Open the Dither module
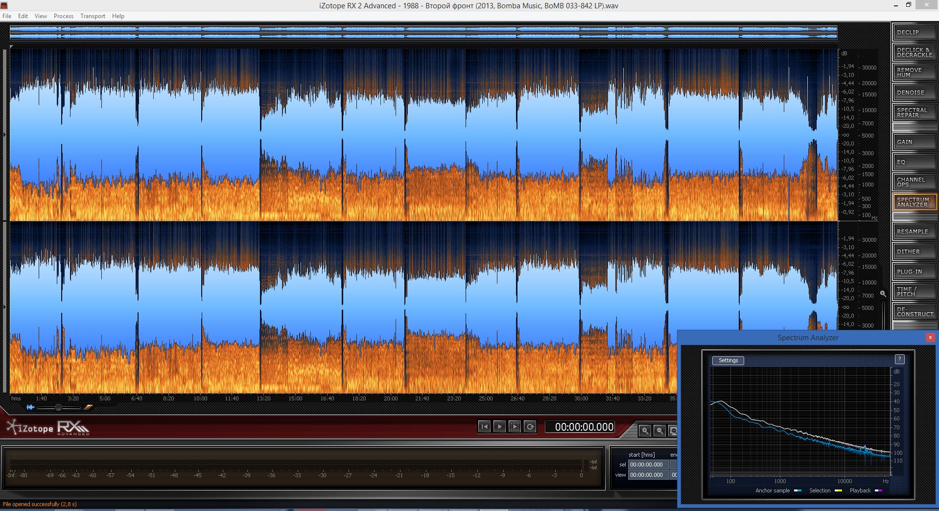Screen dimensions: 939x511 914,252
